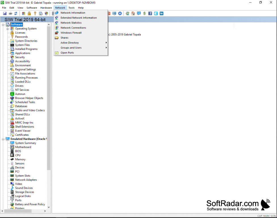Choose Windows Firewall from the Network menu
This screenshot has width=277, height=218.
coord(81,33)
